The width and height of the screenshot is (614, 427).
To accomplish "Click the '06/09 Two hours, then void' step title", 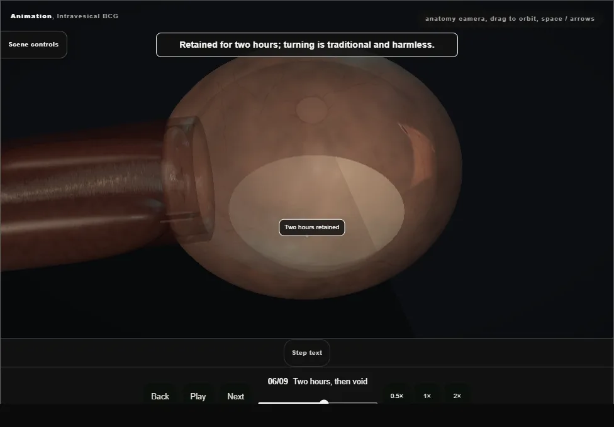I will click(x=318, y=381).
